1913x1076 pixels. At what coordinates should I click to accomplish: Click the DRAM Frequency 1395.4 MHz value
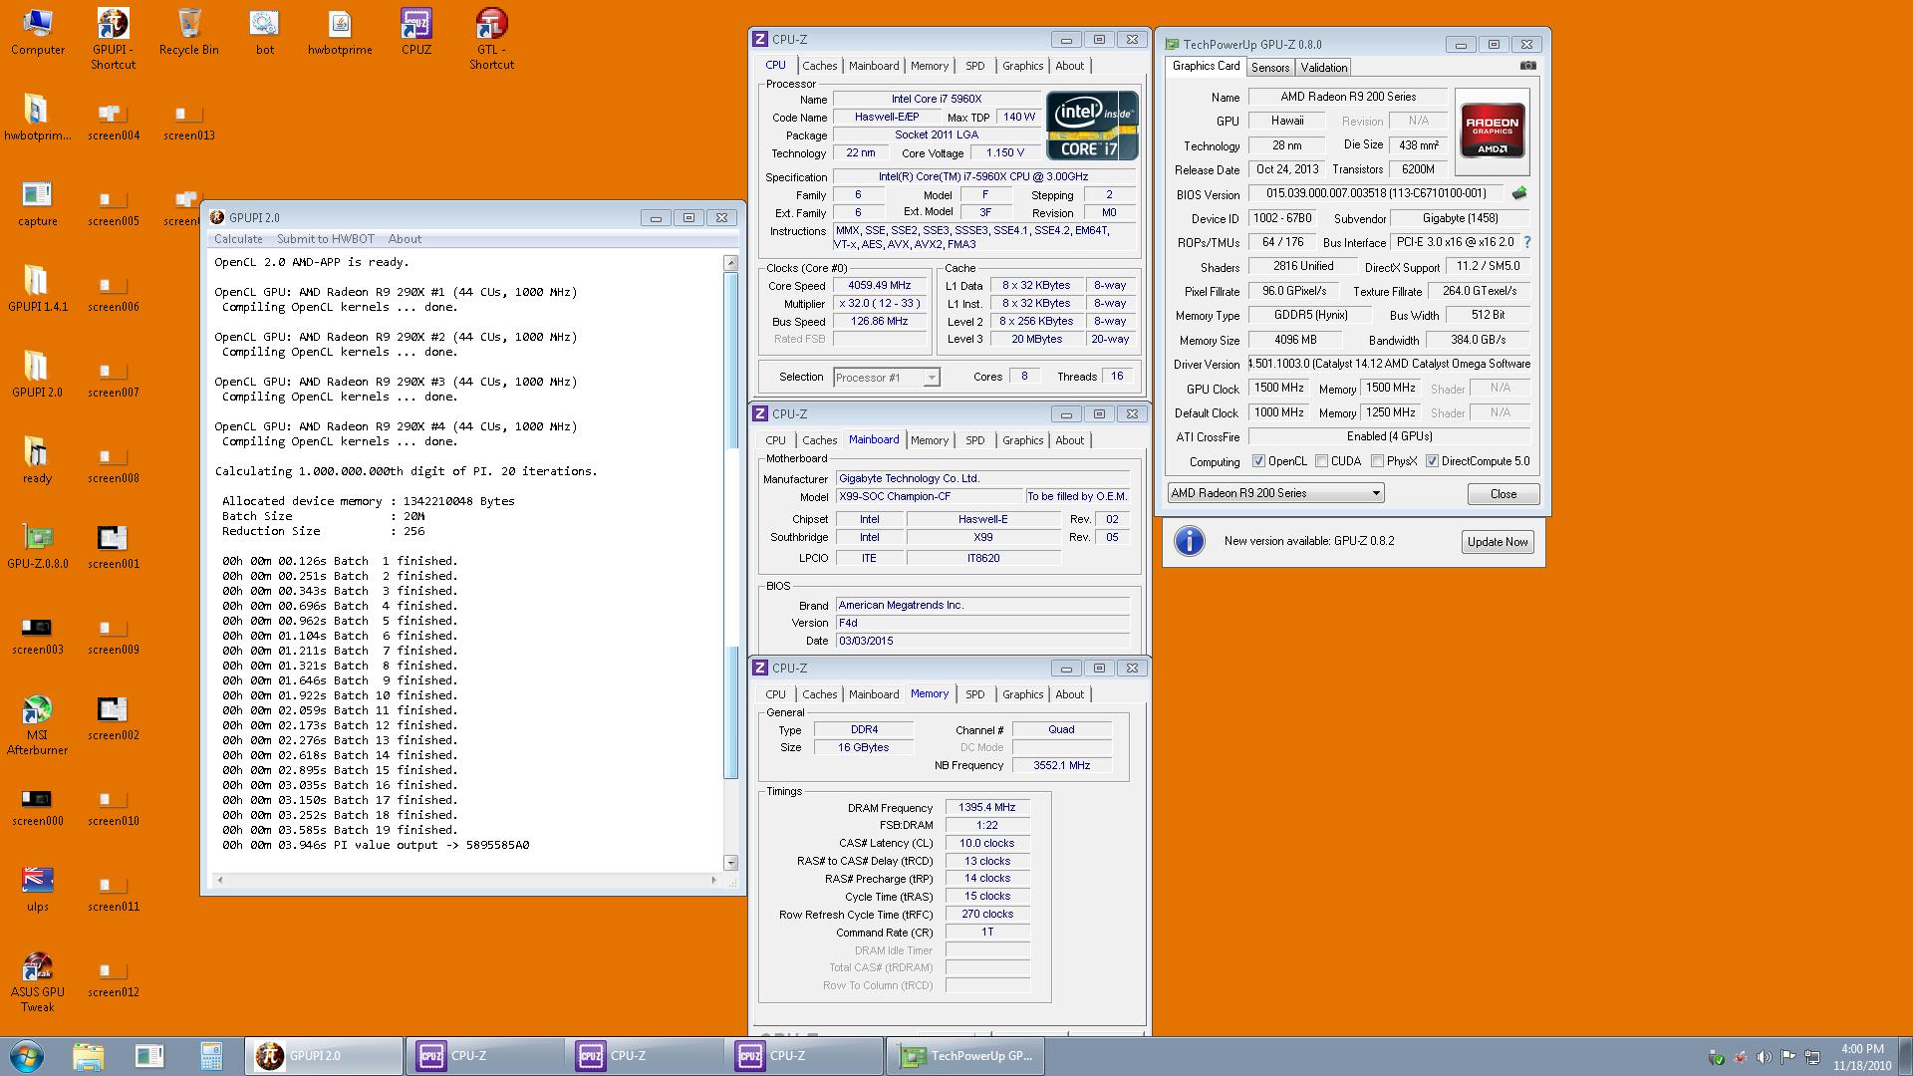click(x=987, y=808)
